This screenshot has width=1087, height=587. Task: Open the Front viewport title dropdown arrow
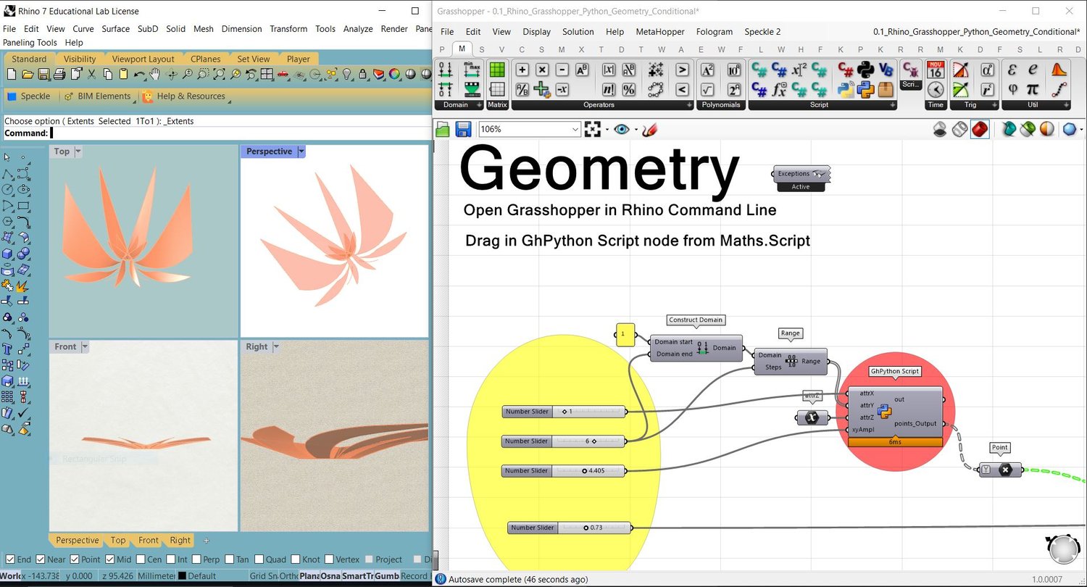tap(85, 347)
